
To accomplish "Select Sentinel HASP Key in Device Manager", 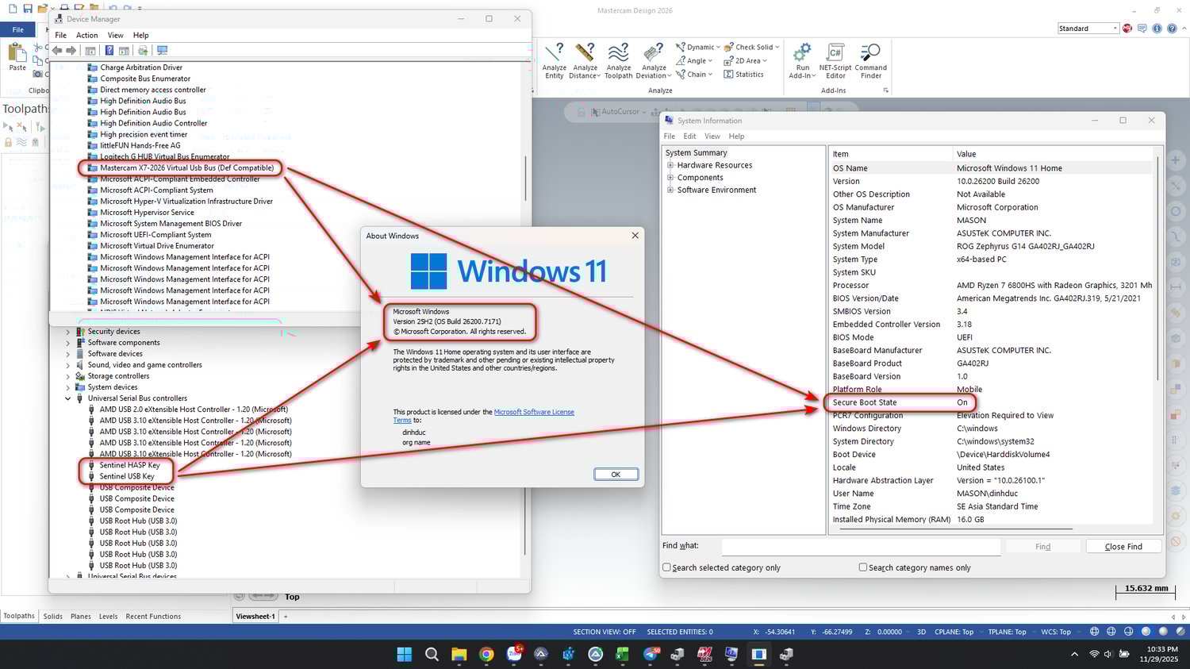I will 129,465.
